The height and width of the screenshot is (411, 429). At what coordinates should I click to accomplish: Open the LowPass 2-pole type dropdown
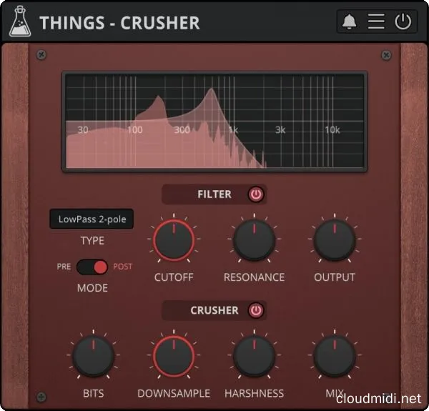(x=92, y=219)
